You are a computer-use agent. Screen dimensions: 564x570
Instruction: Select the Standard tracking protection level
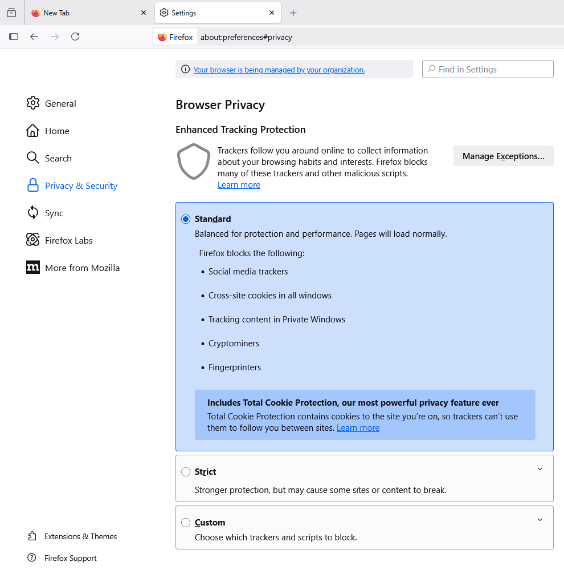coord(185,219)
